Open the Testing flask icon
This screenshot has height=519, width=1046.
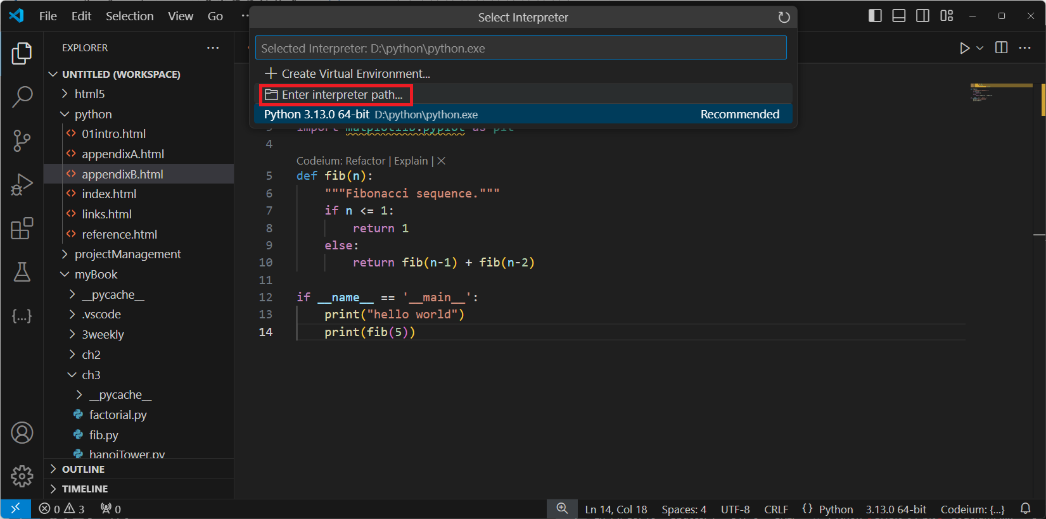22,272
